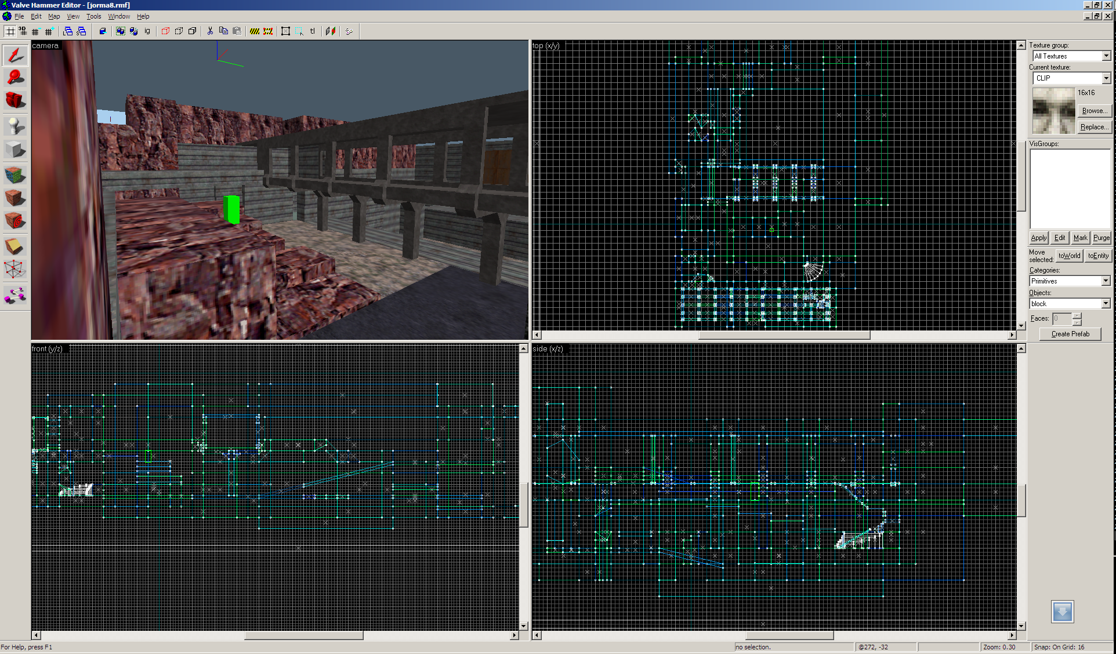This screenshot has width=1116, height=654.
Task: Select the Vertex manipulation tool
Action: coord(15,270)
